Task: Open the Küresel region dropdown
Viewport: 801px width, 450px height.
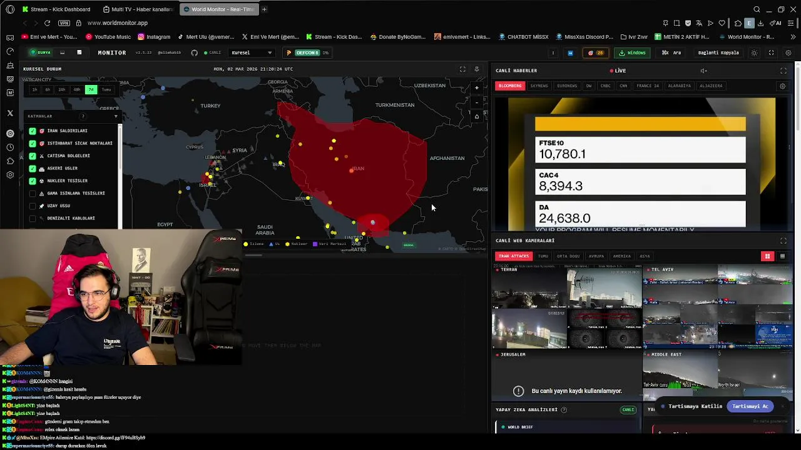Action: 252,52
